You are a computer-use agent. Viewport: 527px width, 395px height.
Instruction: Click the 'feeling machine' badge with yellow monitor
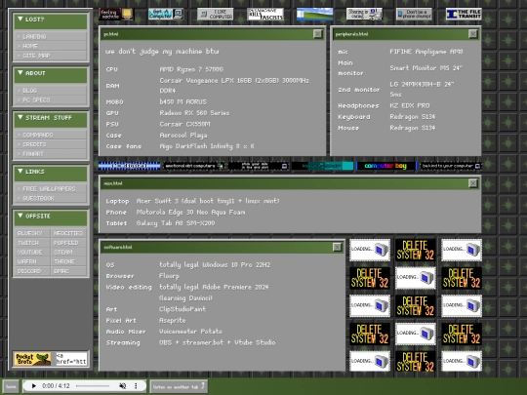pos(116,14)
